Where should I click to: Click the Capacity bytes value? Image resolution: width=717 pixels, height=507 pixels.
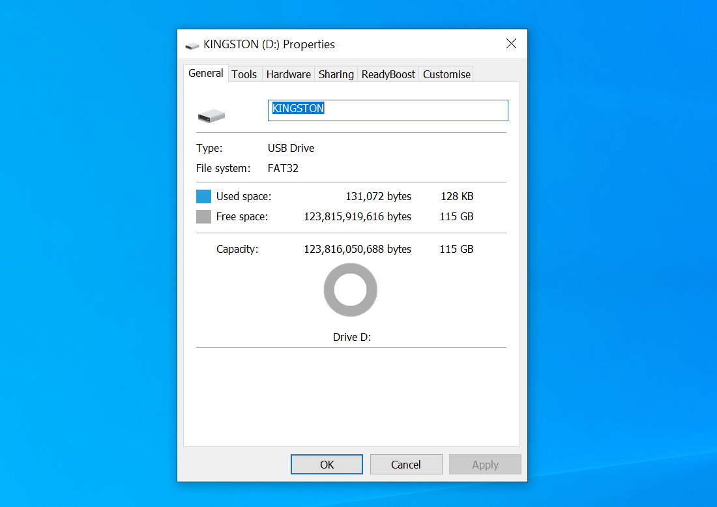tap(358, 249)
